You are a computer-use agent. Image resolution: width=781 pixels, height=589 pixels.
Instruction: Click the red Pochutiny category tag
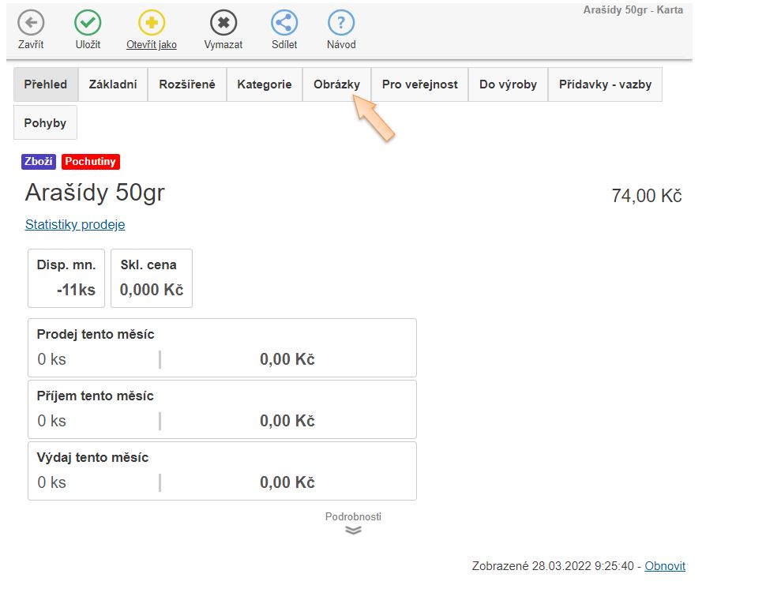coord(90,162)
